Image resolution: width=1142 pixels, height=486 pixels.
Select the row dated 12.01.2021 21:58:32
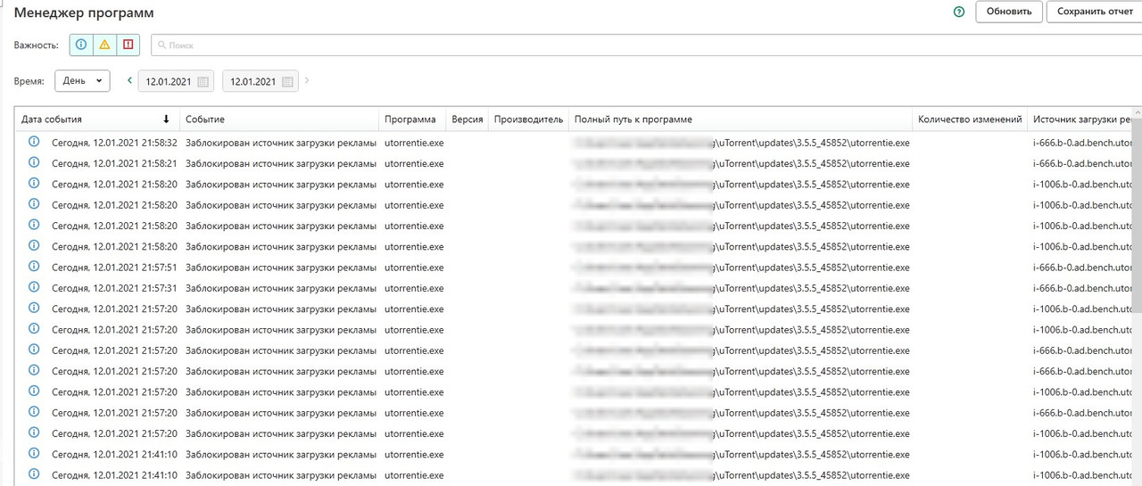[575, 143]
